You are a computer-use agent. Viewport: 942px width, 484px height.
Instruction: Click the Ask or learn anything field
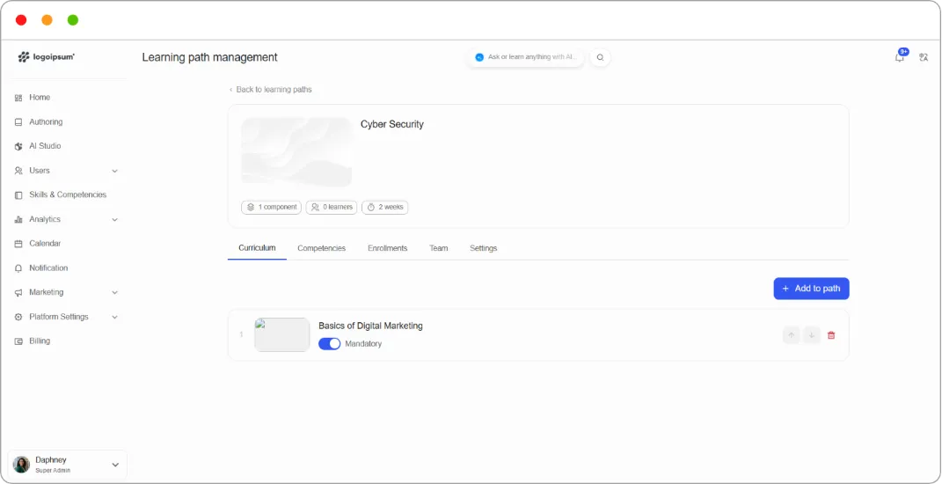pyautogui.click(x=526, y=58)
